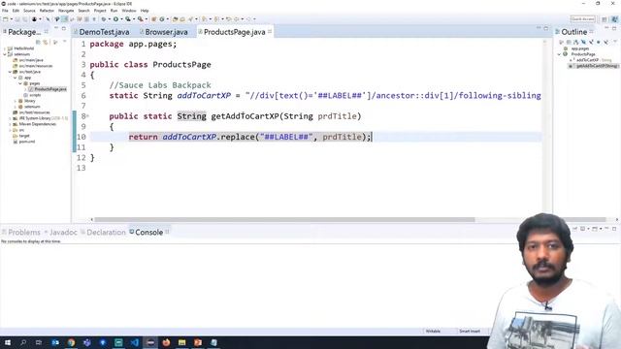Open the Source menu

coord(29,11)
